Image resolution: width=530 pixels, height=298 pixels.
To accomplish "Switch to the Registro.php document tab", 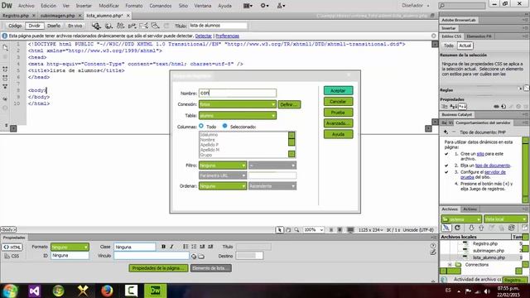I will [16, 16].
